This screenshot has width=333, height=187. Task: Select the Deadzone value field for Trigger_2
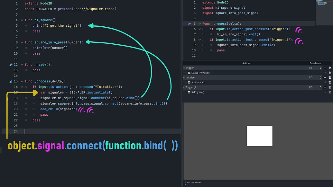point(310,87)
